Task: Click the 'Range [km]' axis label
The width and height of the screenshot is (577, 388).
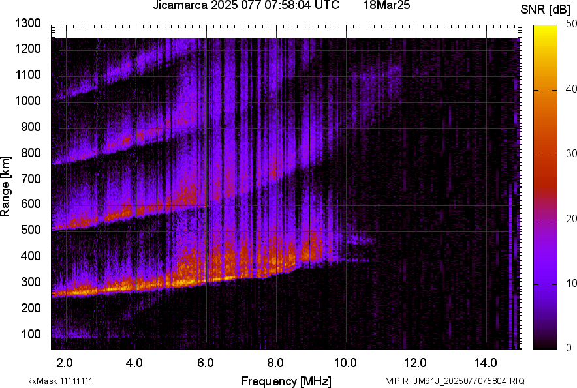Action: (5, 187)
